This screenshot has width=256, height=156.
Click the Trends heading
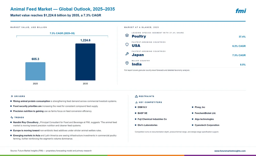pos(19,117)
